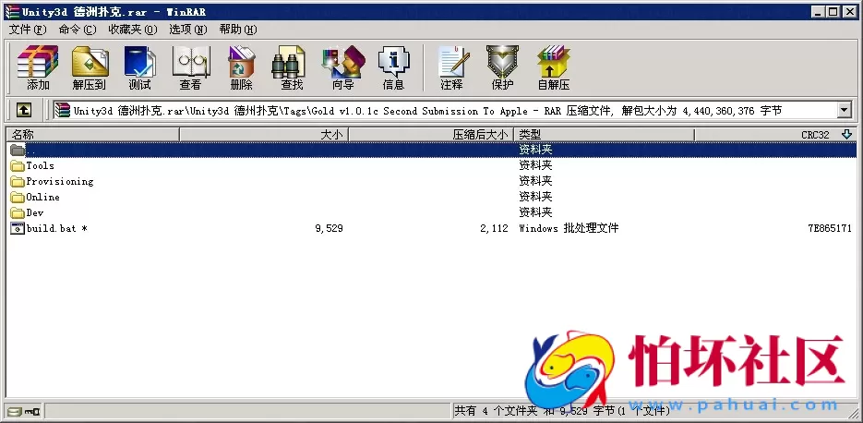Select the Online folder name
Image resolution: width=863 pixels, height=423 pixels.
point(43,197)
